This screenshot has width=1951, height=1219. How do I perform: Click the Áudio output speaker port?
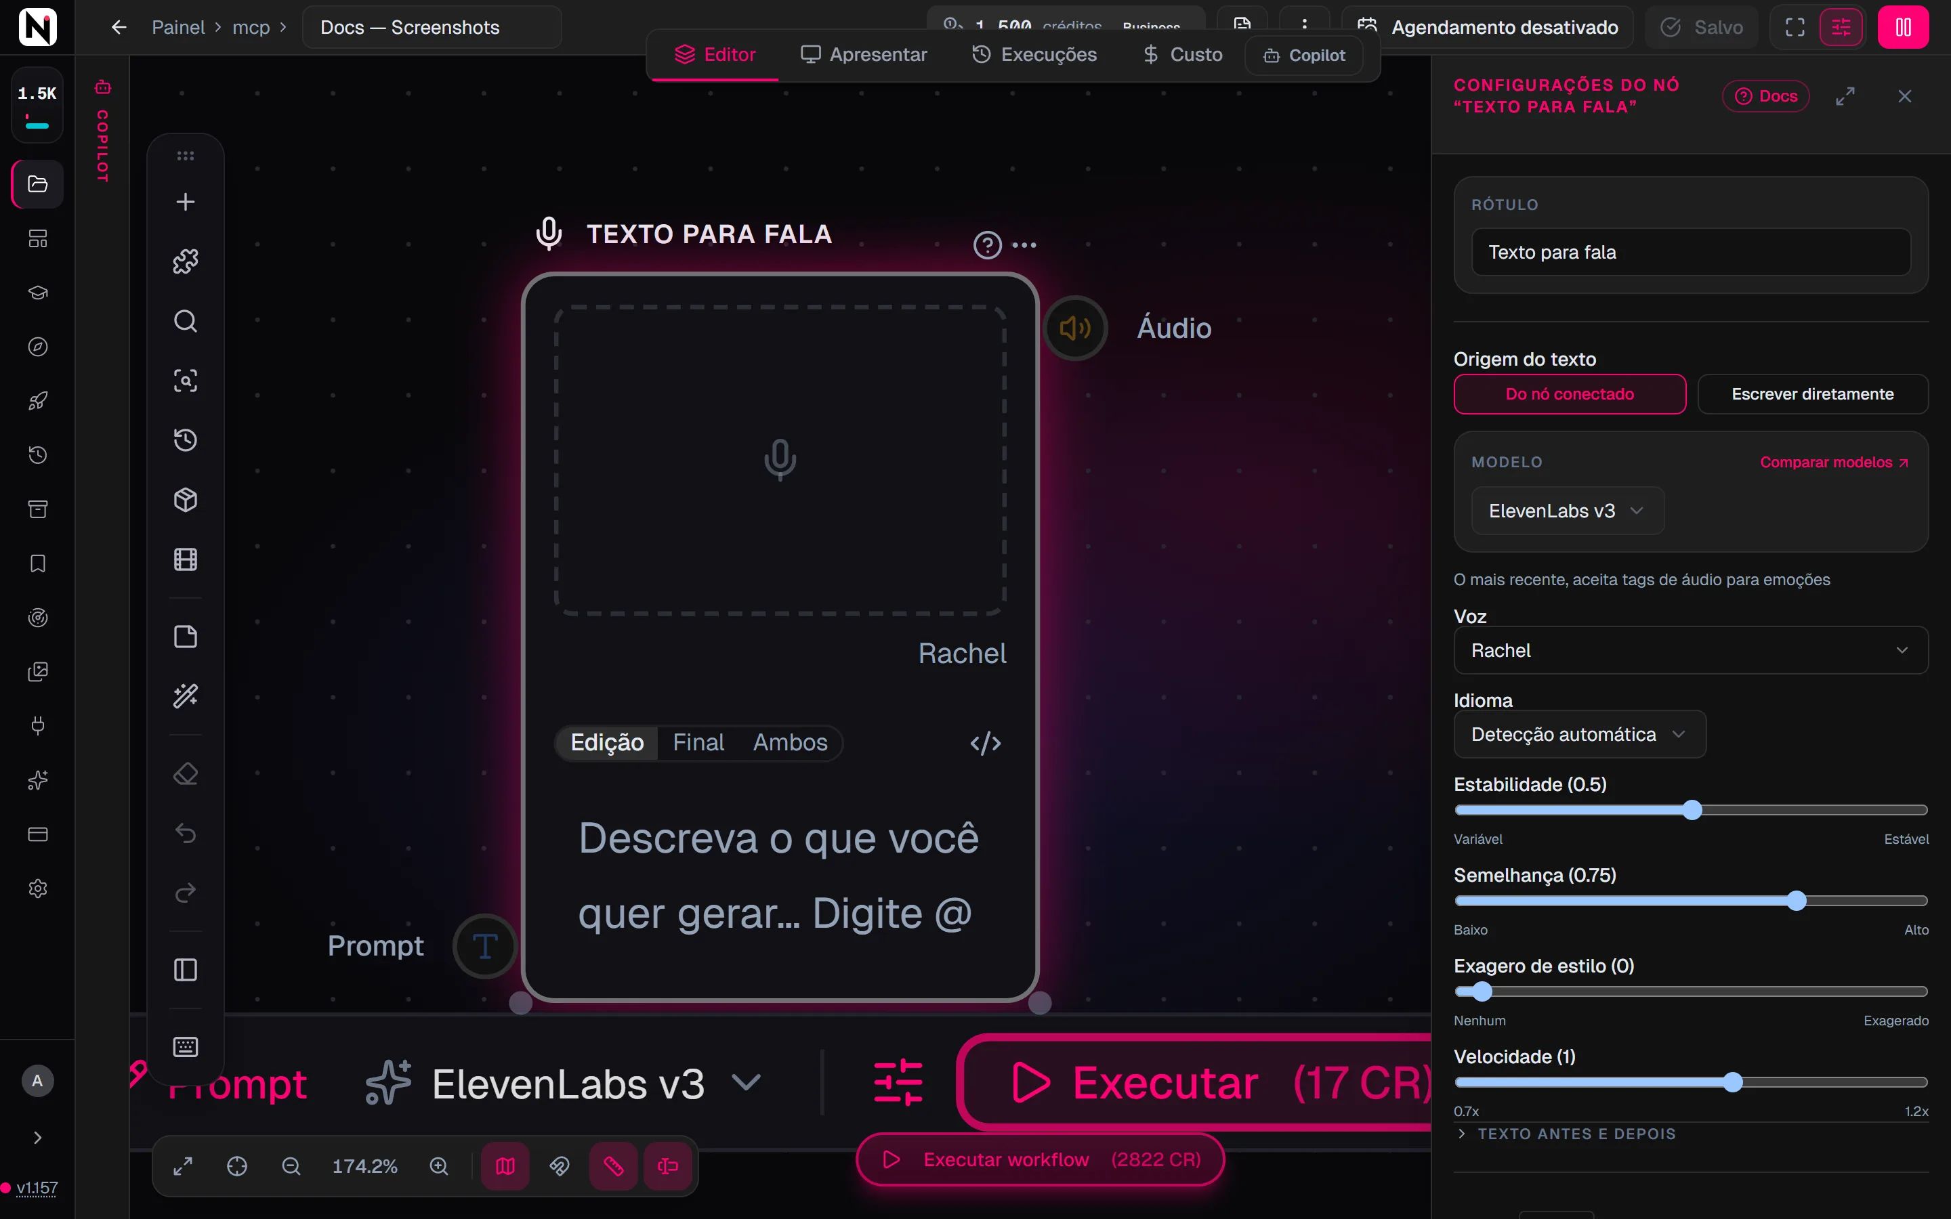click(1076, 328)
